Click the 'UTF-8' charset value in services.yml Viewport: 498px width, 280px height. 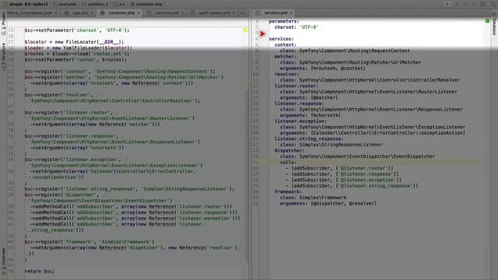(309, 27)
